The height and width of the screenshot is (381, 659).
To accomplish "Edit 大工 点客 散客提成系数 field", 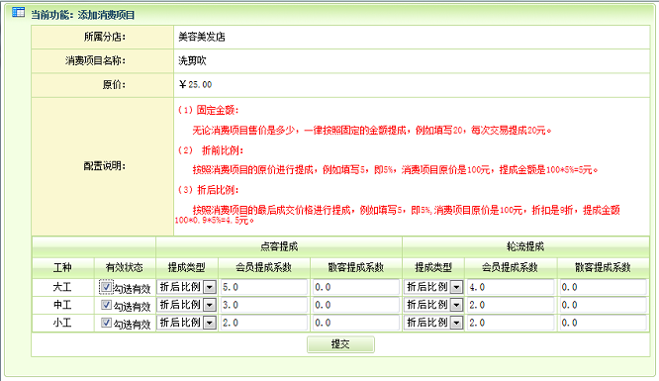I will 356,287.
